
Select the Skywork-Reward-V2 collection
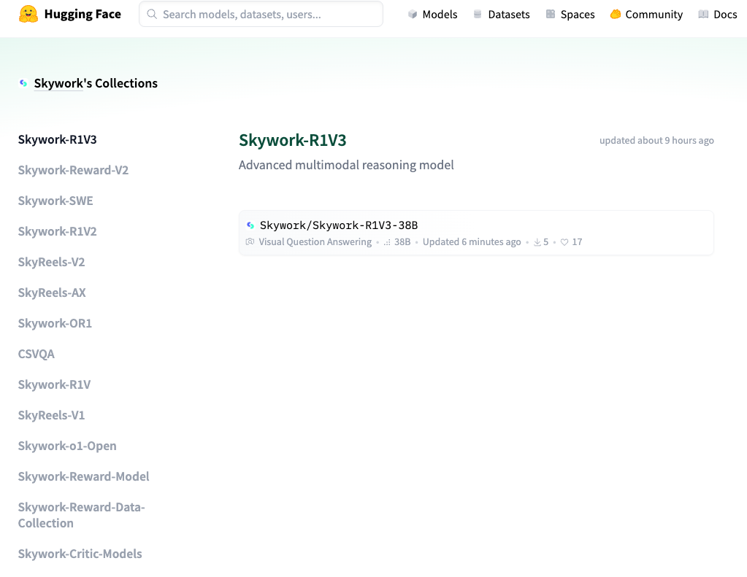click(73, 170)
